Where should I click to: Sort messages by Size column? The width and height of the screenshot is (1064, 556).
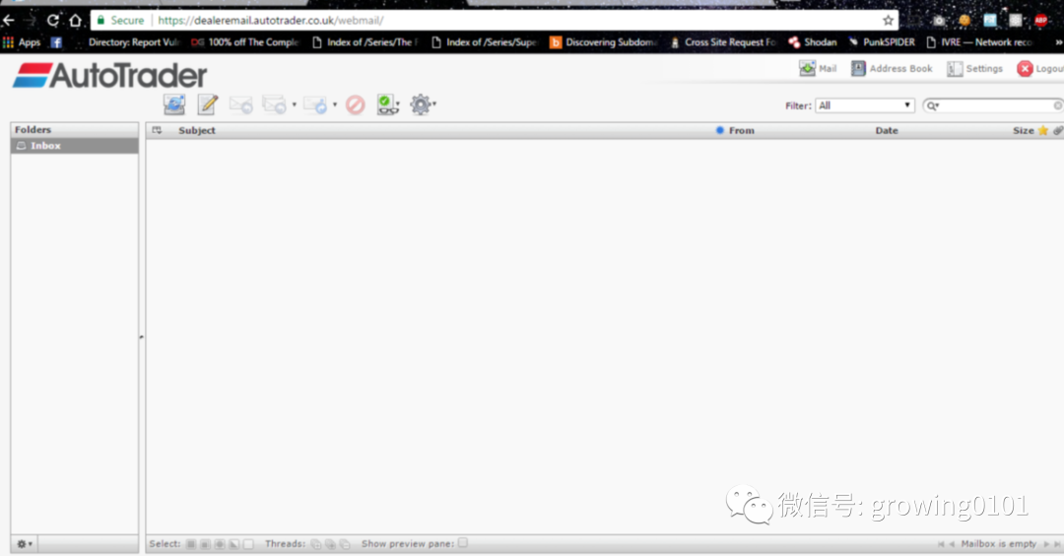coord(1024,130)
